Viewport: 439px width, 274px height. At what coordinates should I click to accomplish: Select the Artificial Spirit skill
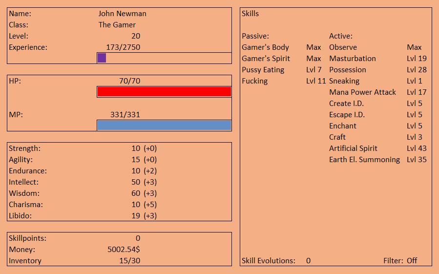[353, 148]
